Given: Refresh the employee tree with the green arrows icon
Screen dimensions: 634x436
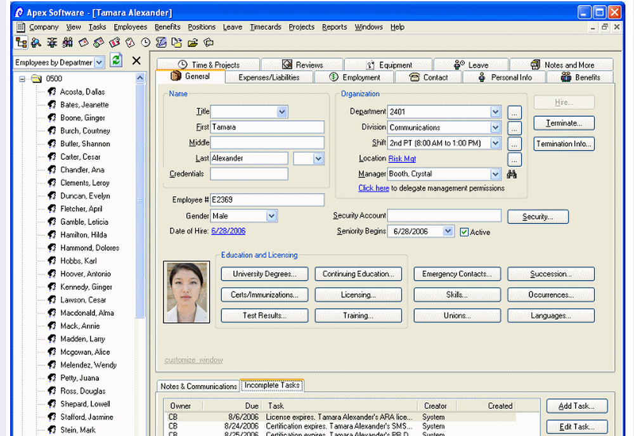Looking at the screenshot, I should pyautogui.click(x=116, y=61).
